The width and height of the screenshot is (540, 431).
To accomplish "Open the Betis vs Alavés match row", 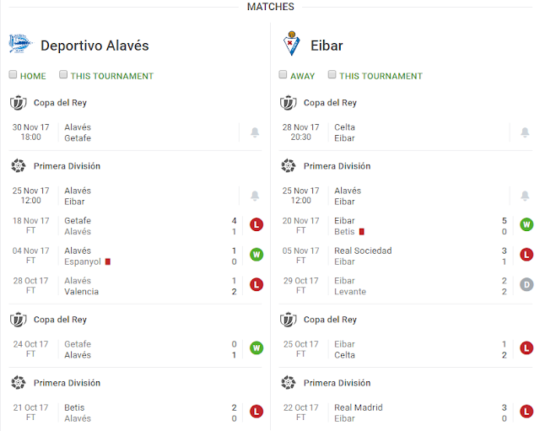I will pos(127,412).
